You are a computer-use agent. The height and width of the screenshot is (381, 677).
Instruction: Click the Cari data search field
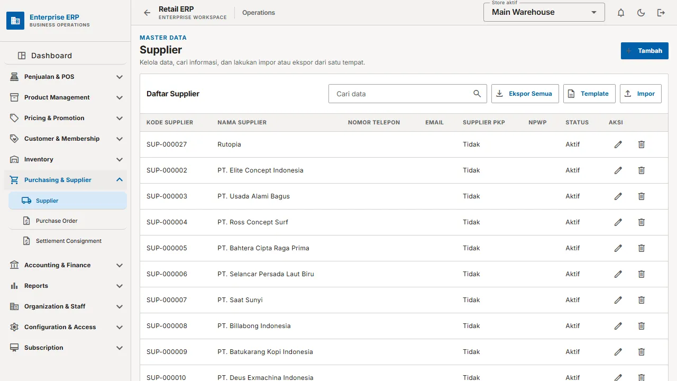[408, 94]
